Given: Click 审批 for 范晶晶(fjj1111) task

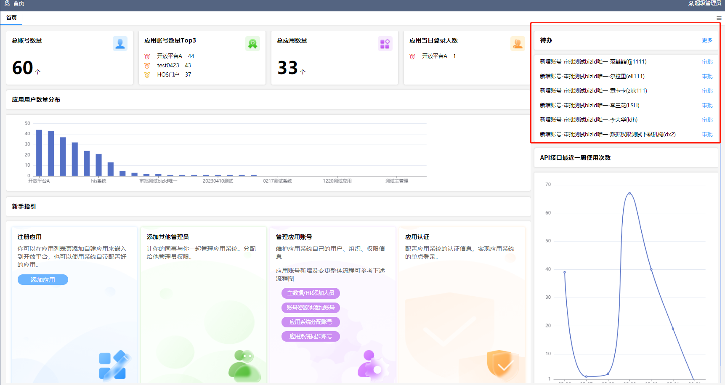Looking at the screenshot, I should click(707, 62).
